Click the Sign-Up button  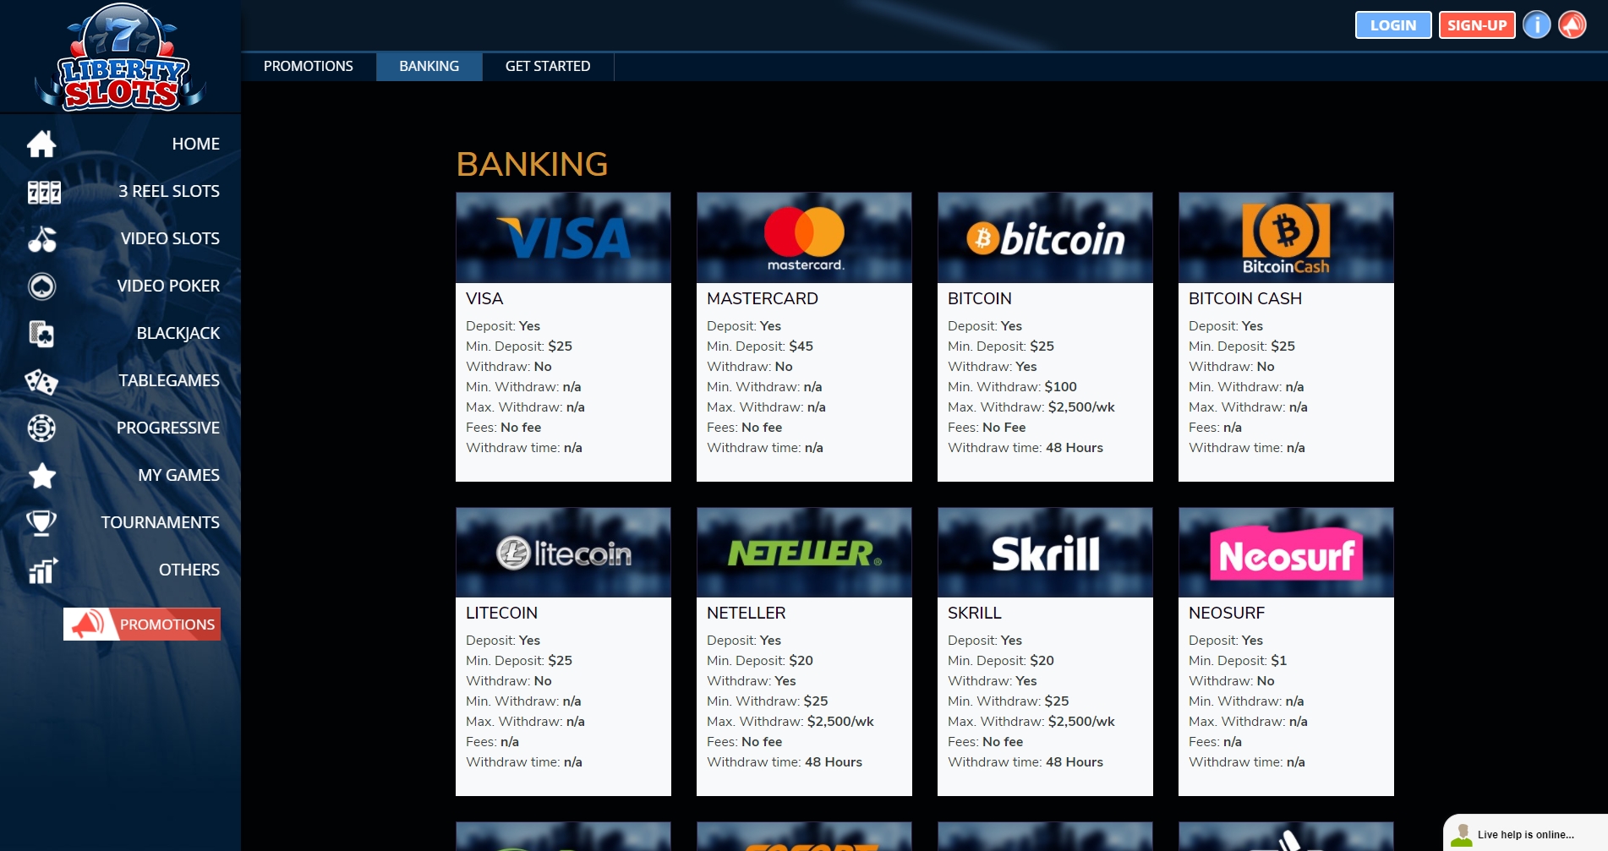[1477, 25]
